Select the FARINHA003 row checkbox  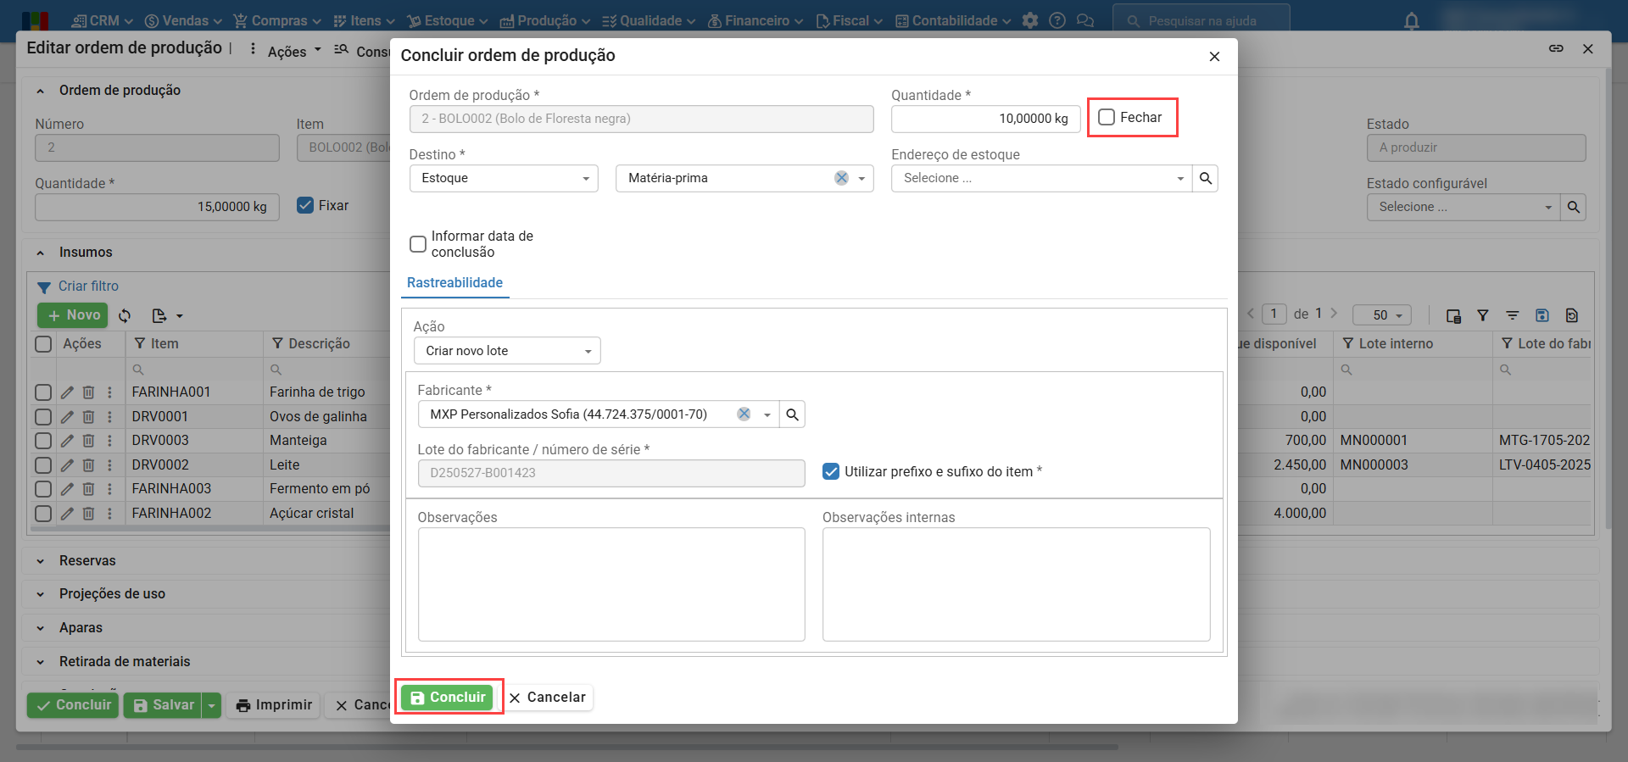[x=43, y=489]
